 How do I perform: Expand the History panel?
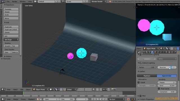[x=8, y=56]
